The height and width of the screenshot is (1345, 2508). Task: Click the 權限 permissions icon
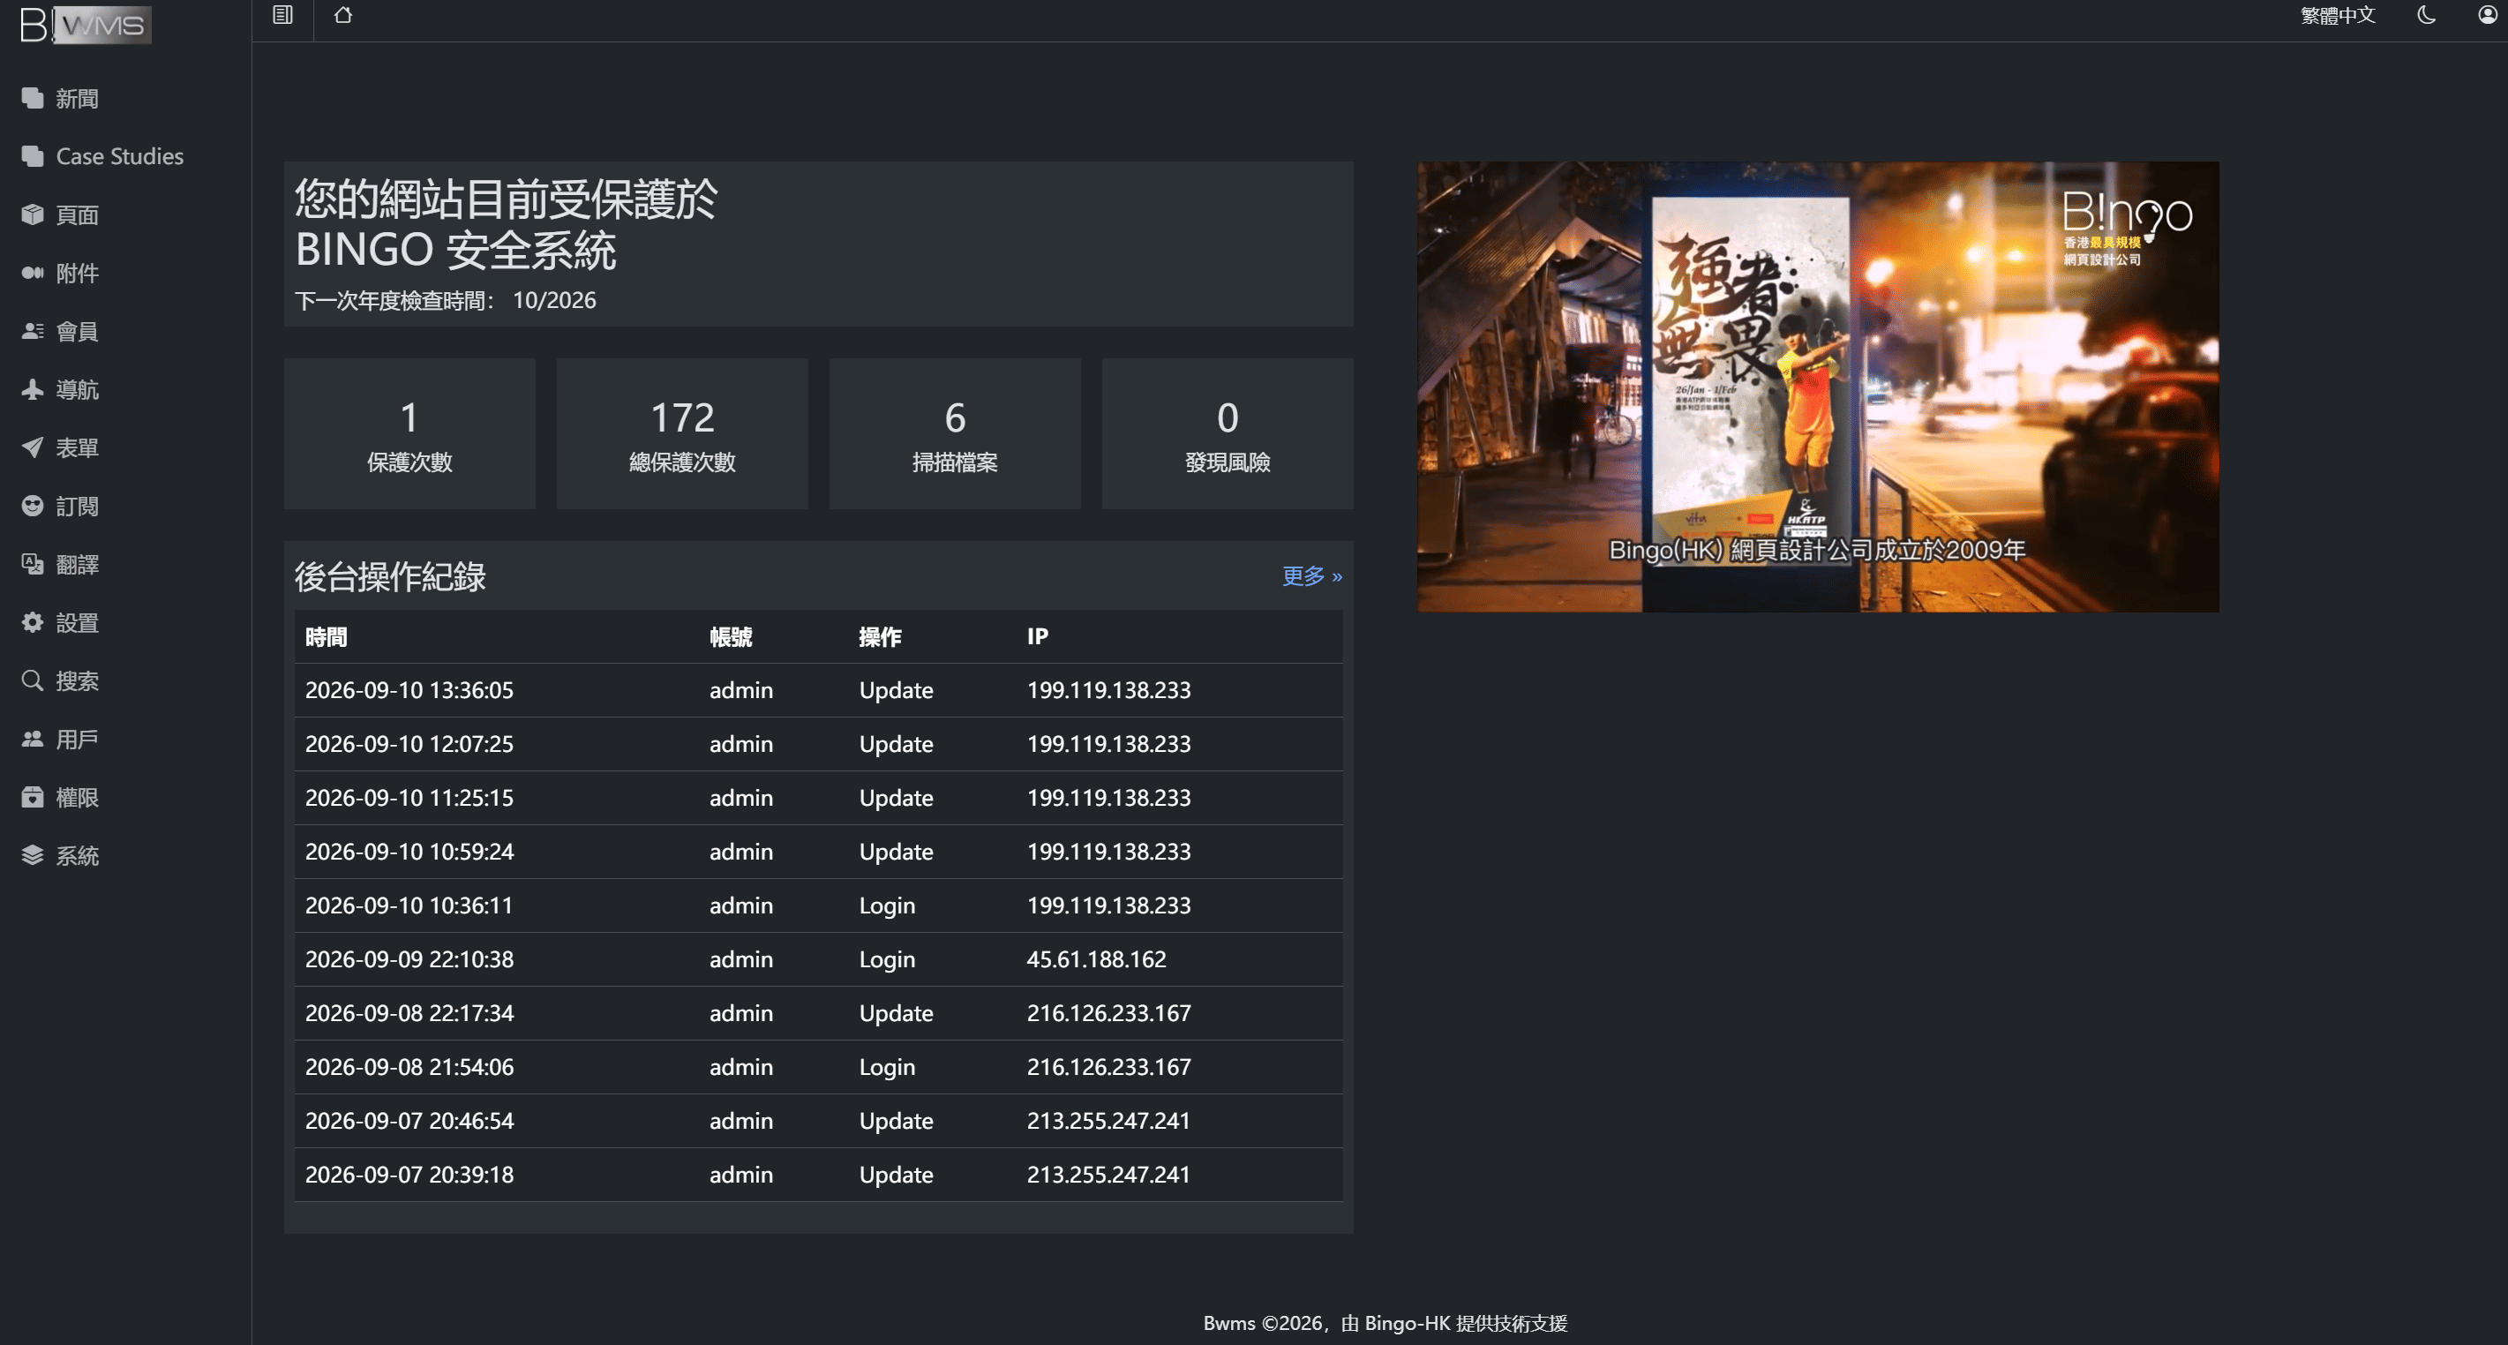[x=32, y=797]
